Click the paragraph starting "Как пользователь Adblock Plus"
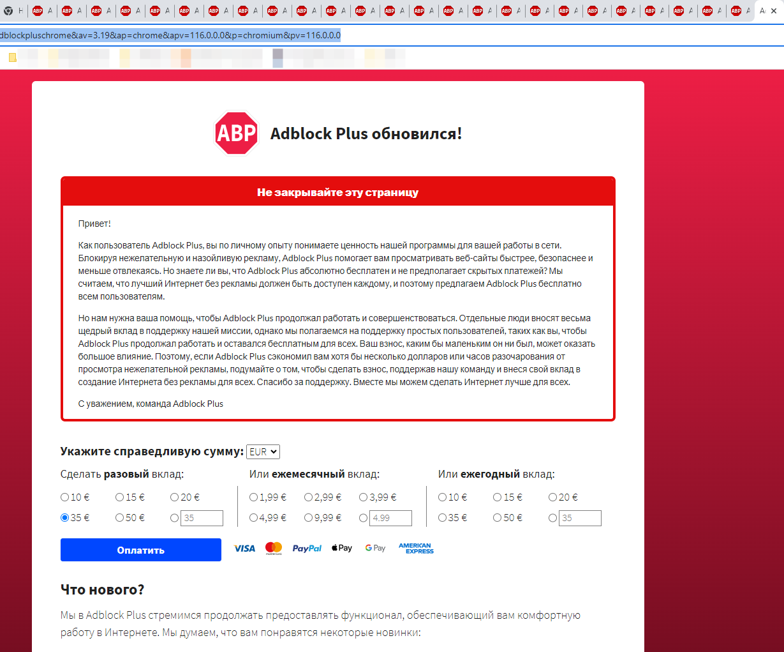 [336, 271]
